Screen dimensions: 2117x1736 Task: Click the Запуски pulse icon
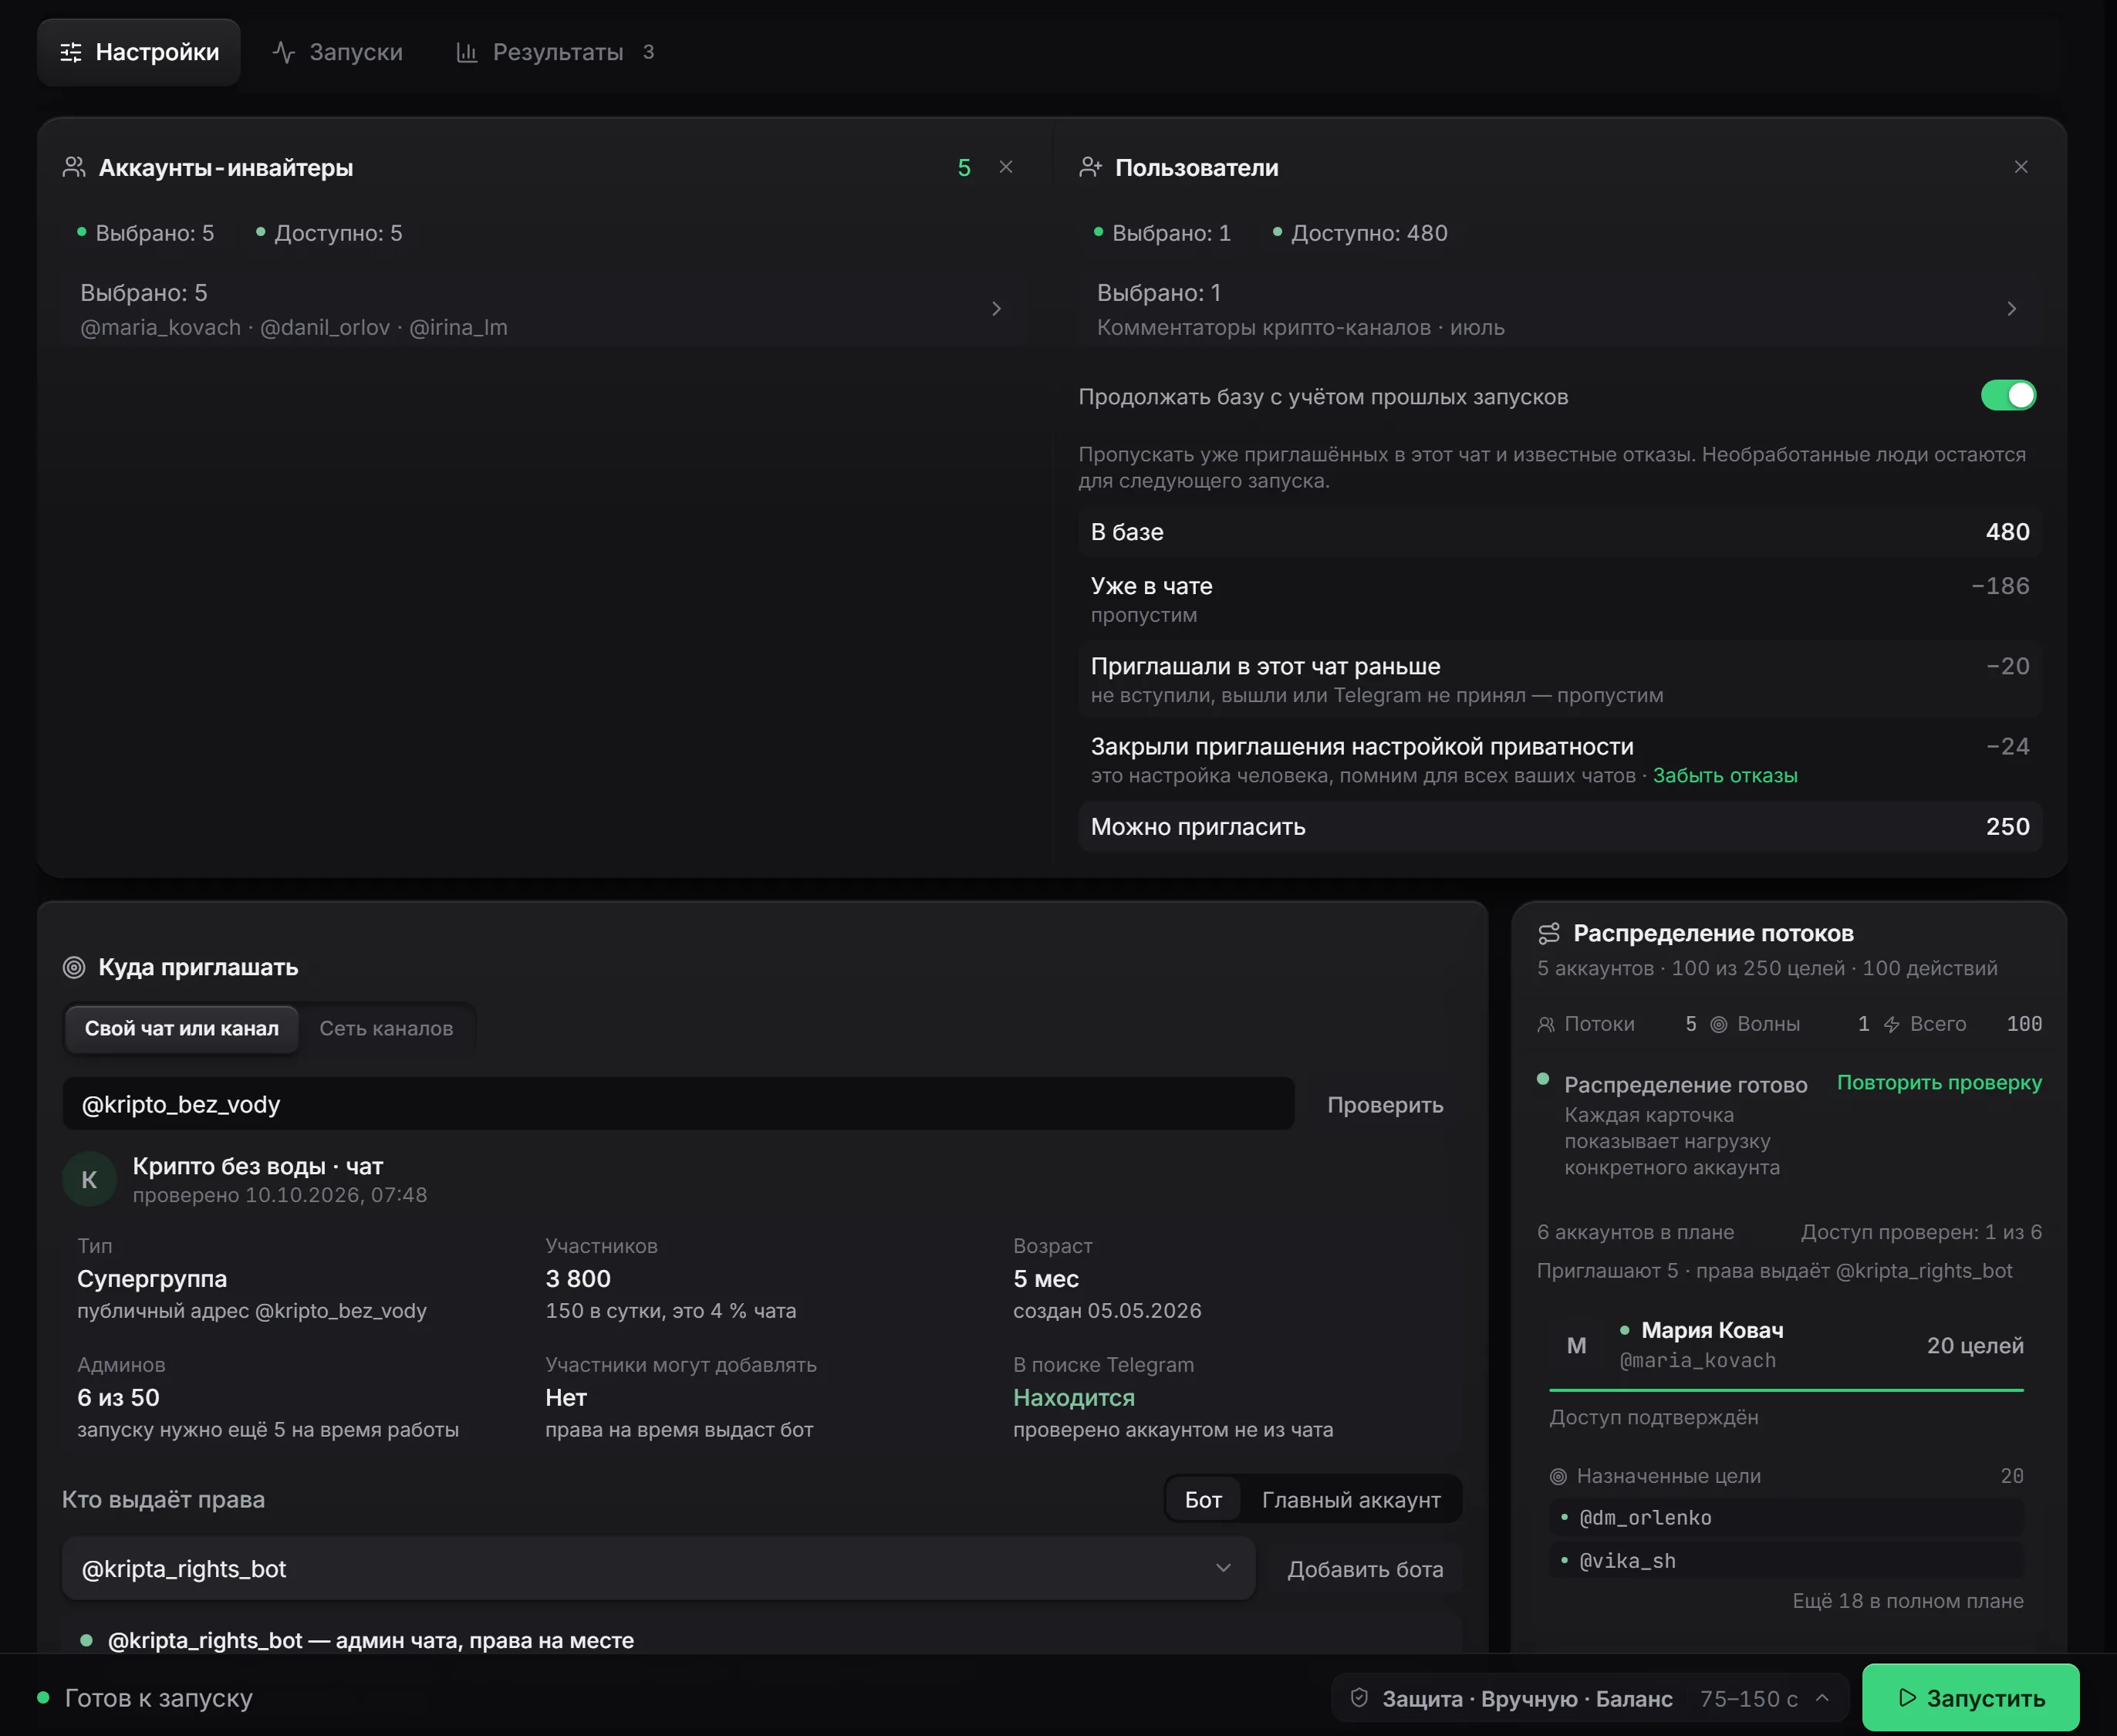click(284, 52)
